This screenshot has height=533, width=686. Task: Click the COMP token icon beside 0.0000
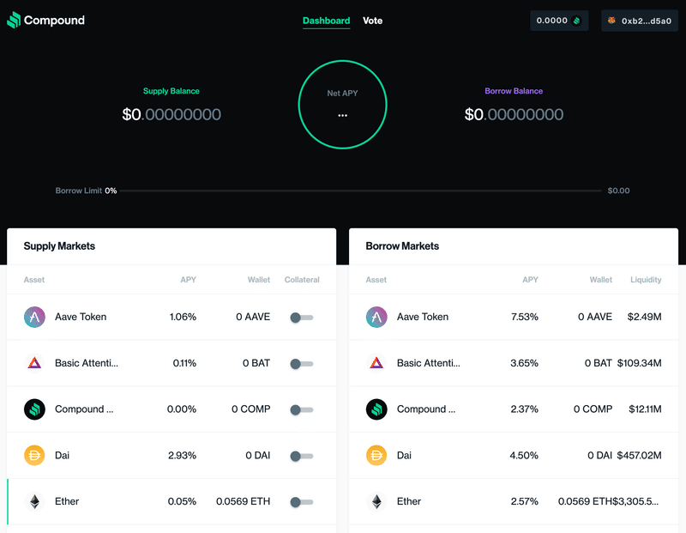(576, 21)
